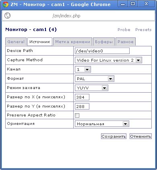157x170 pixels.
Task: Open the Формат PAL dropdown
Action: tap(95, 79)
